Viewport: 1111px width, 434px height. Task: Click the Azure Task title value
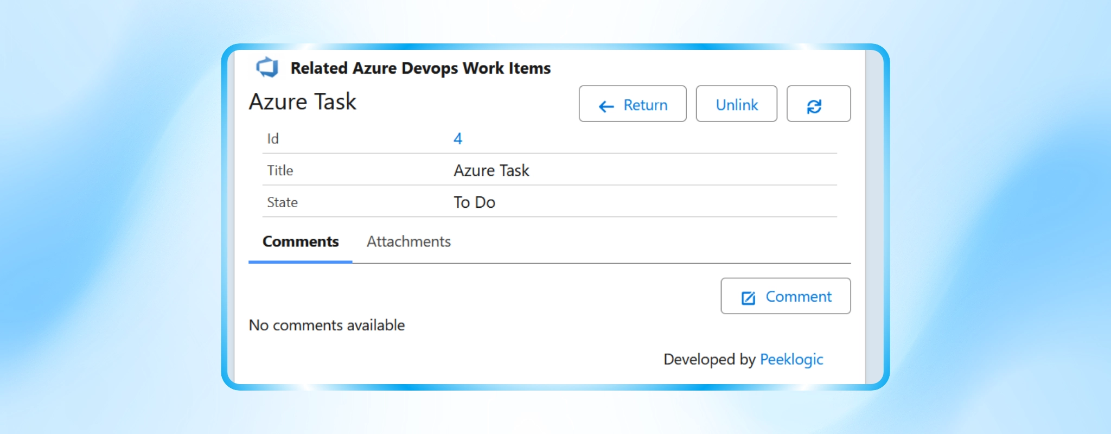491,170
